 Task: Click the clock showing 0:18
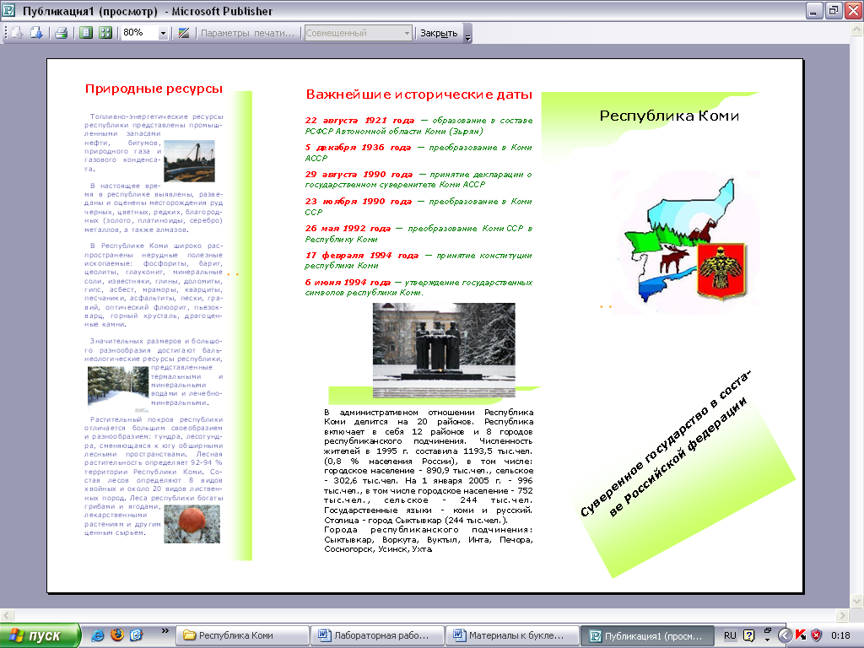click(x=841, y=635)
